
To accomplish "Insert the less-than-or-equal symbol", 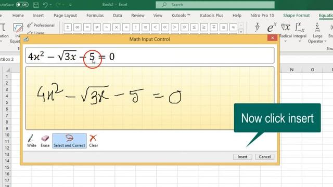I will click(x=194, y=27).
